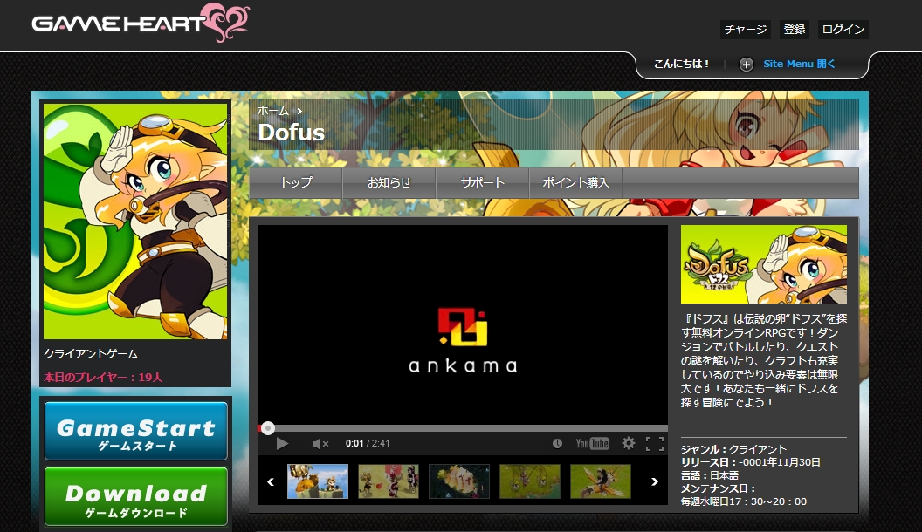Click the 言語：日本語 line
The height and width of the screenshot is (532, 922).
coord(710,475)
